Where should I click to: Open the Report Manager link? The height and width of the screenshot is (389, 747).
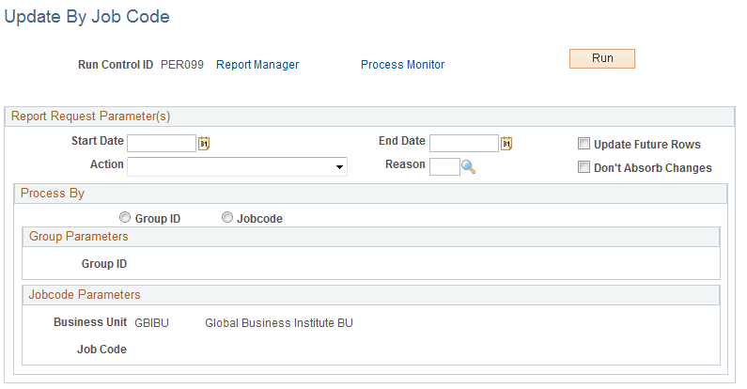(x=257, y=65)
